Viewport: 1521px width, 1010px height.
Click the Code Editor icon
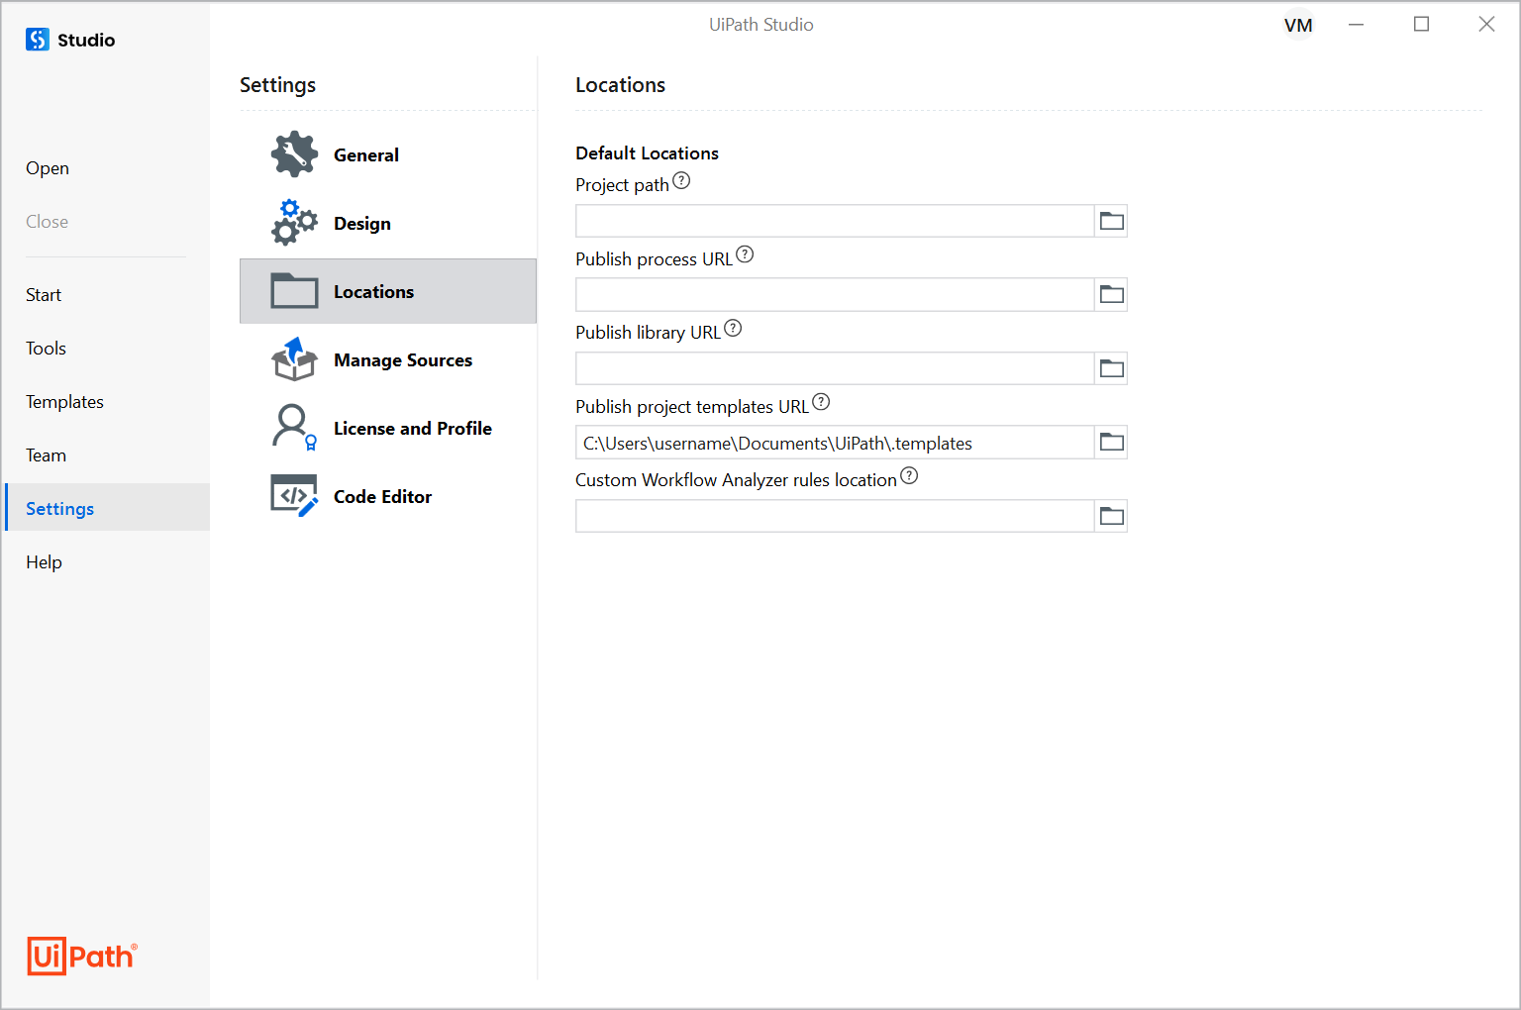pyautogui.click(x=294, y=496)
